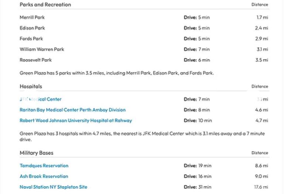The width and height of the screenshot is (284, 194).
Task: Click Distance header in Hospitals section
Action: 260,86
